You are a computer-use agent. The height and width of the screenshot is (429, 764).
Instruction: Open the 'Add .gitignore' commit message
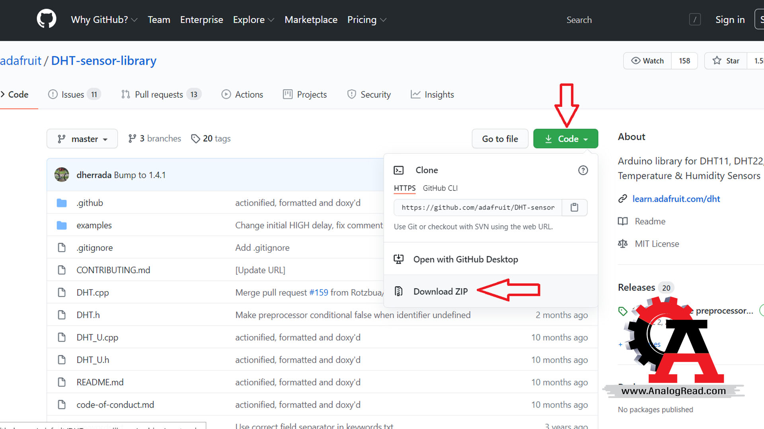point(262,247)
